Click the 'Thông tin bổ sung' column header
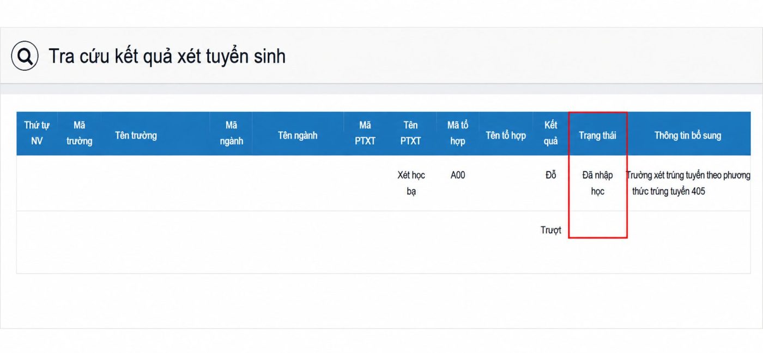 click(688, 135)
